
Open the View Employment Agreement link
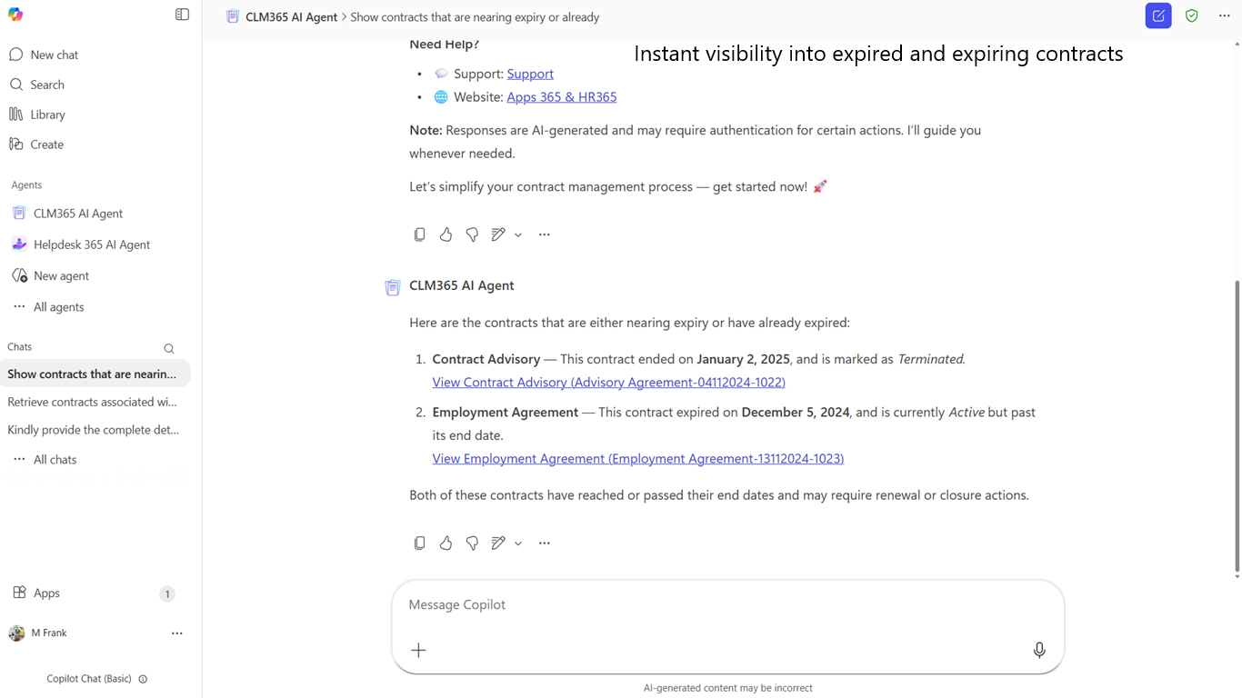click(638, 459)
